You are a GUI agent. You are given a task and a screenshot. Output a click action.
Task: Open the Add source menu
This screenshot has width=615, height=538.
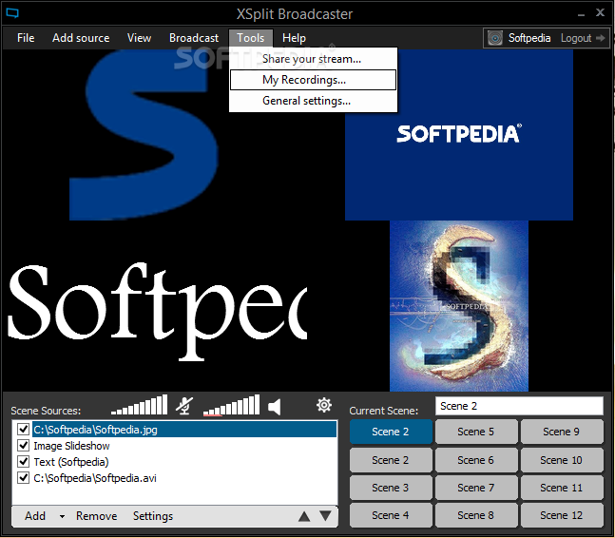click(81, 38)
